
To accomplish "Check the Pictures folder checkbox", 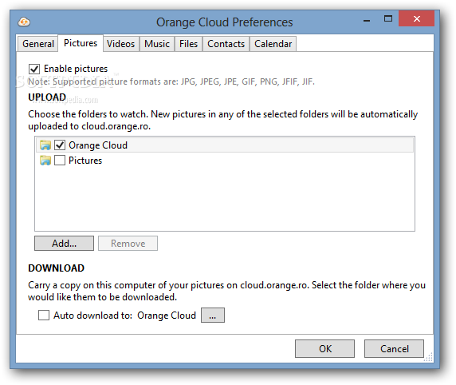I will click(60, 160).
